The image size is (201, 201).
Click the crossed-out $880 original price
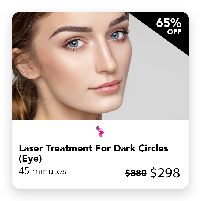click(136, 173)
